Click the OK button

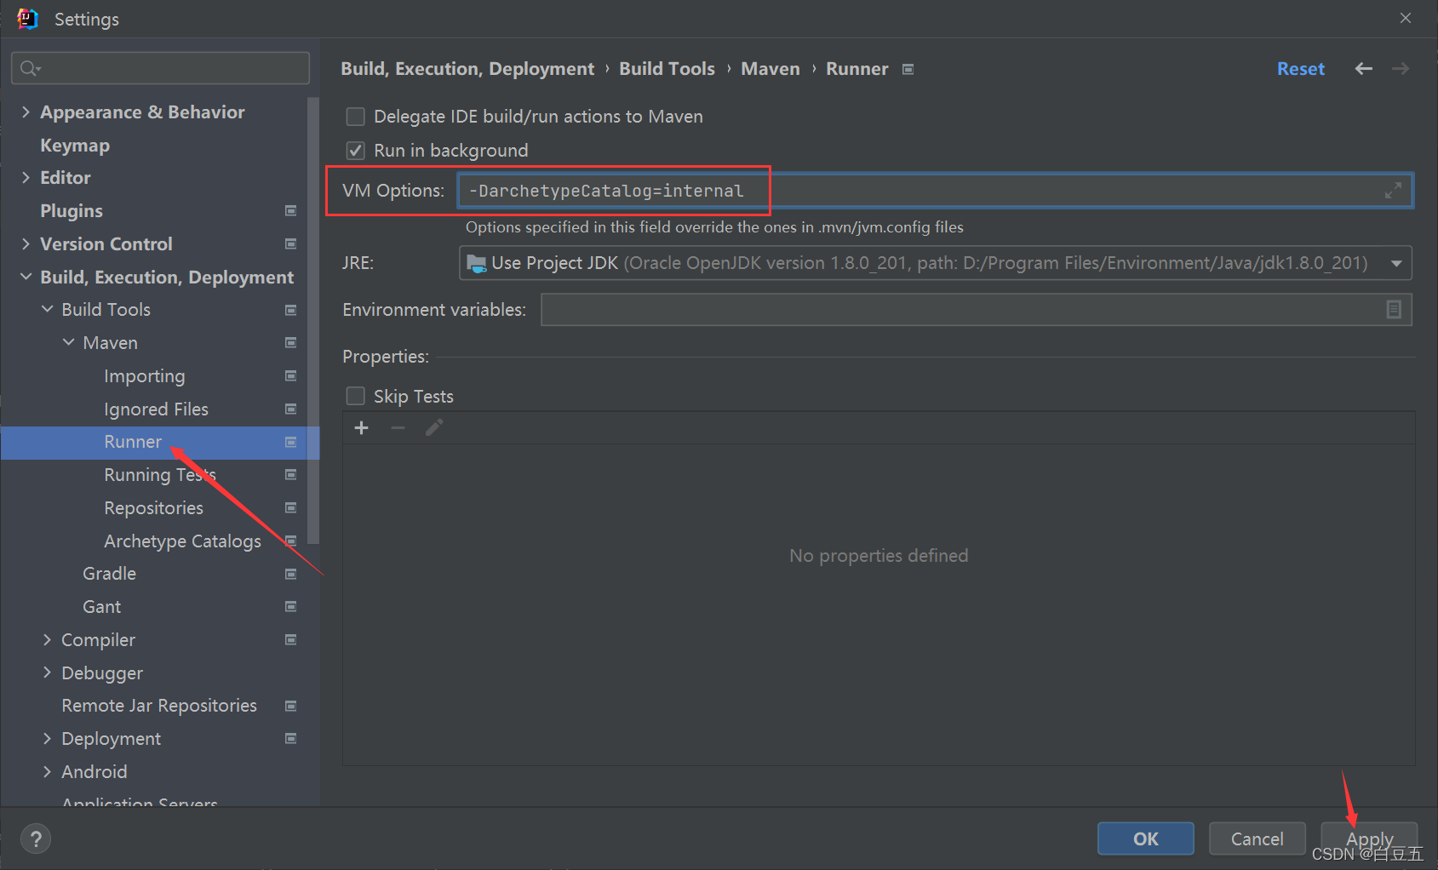(1145, 839)
